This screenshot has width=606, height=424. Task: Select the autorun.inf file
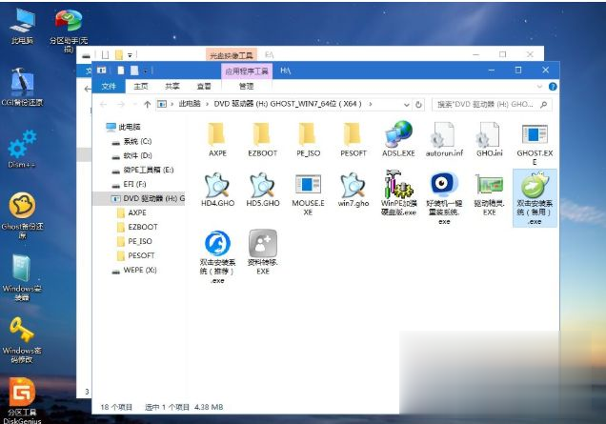pos(444,139)
